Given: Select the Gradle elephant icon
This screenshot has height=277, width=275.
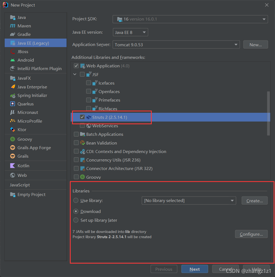Looking at the screenshot, I should 13,34.
